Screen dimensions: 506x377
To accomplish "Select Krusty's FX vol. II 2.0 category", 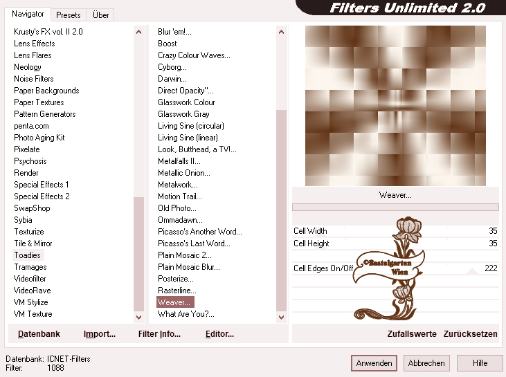I will [48, 32].
